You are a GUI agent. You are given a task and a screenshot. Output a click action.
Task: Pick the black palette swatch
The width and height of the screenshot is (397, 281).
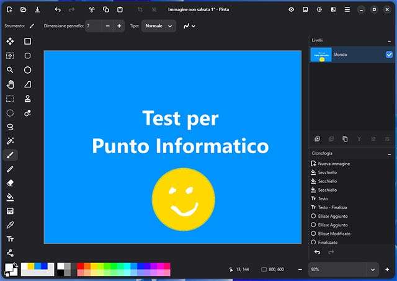tap(61, 273)
